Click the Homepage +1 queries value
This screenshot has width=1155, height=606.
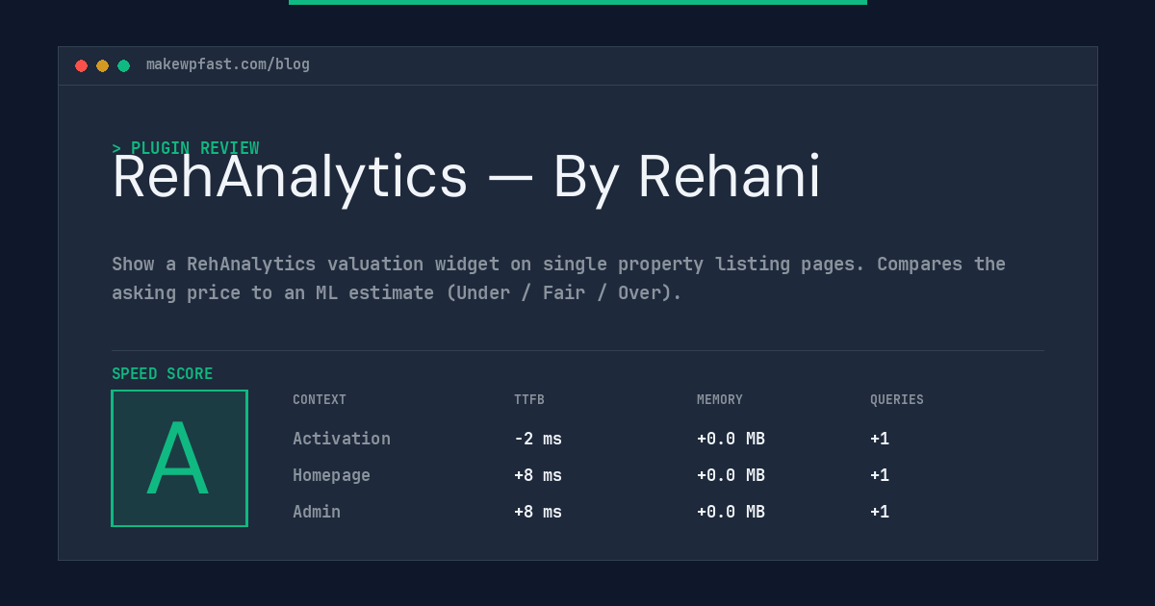[880, 475]
